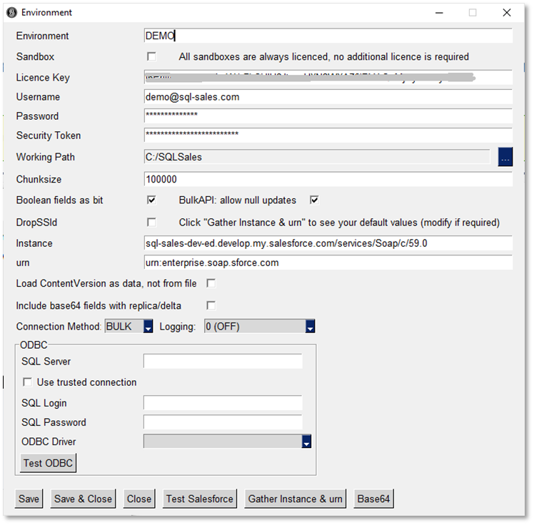Expand the ODBC Driver dropdown
Screen dimensions: 534x525
[x=227, y=442]
